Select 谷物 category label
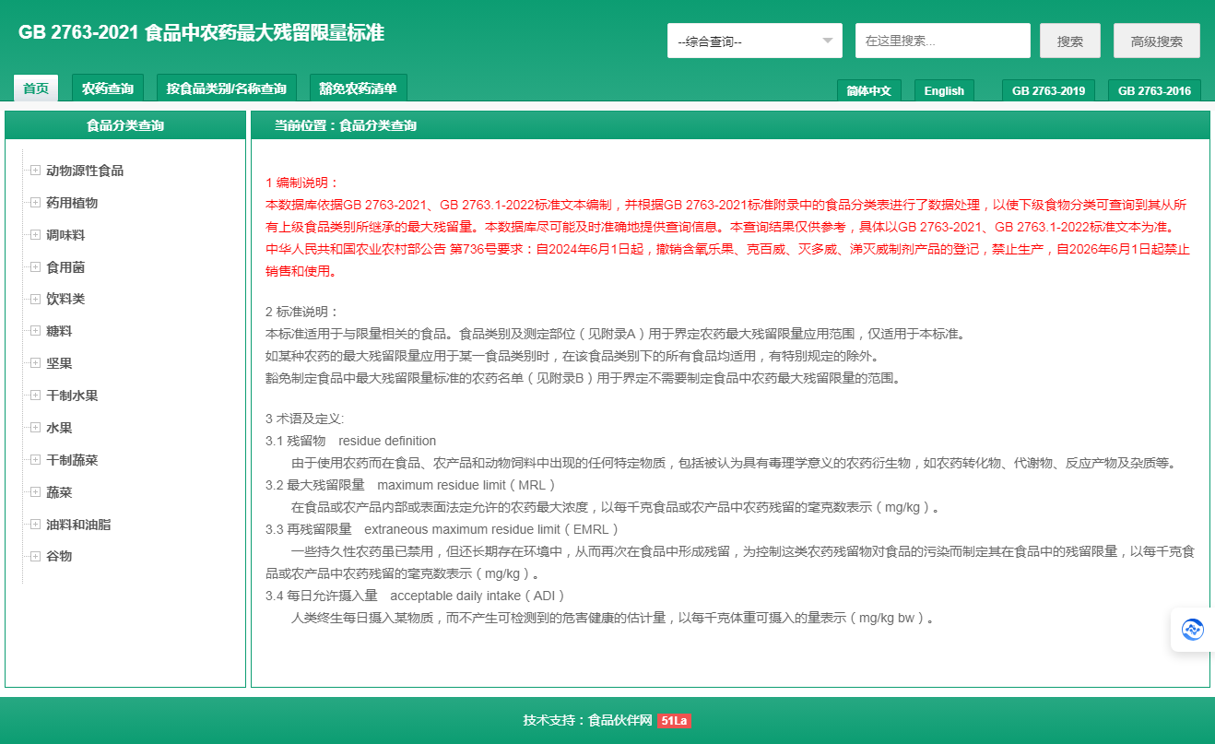 point(59,556)
